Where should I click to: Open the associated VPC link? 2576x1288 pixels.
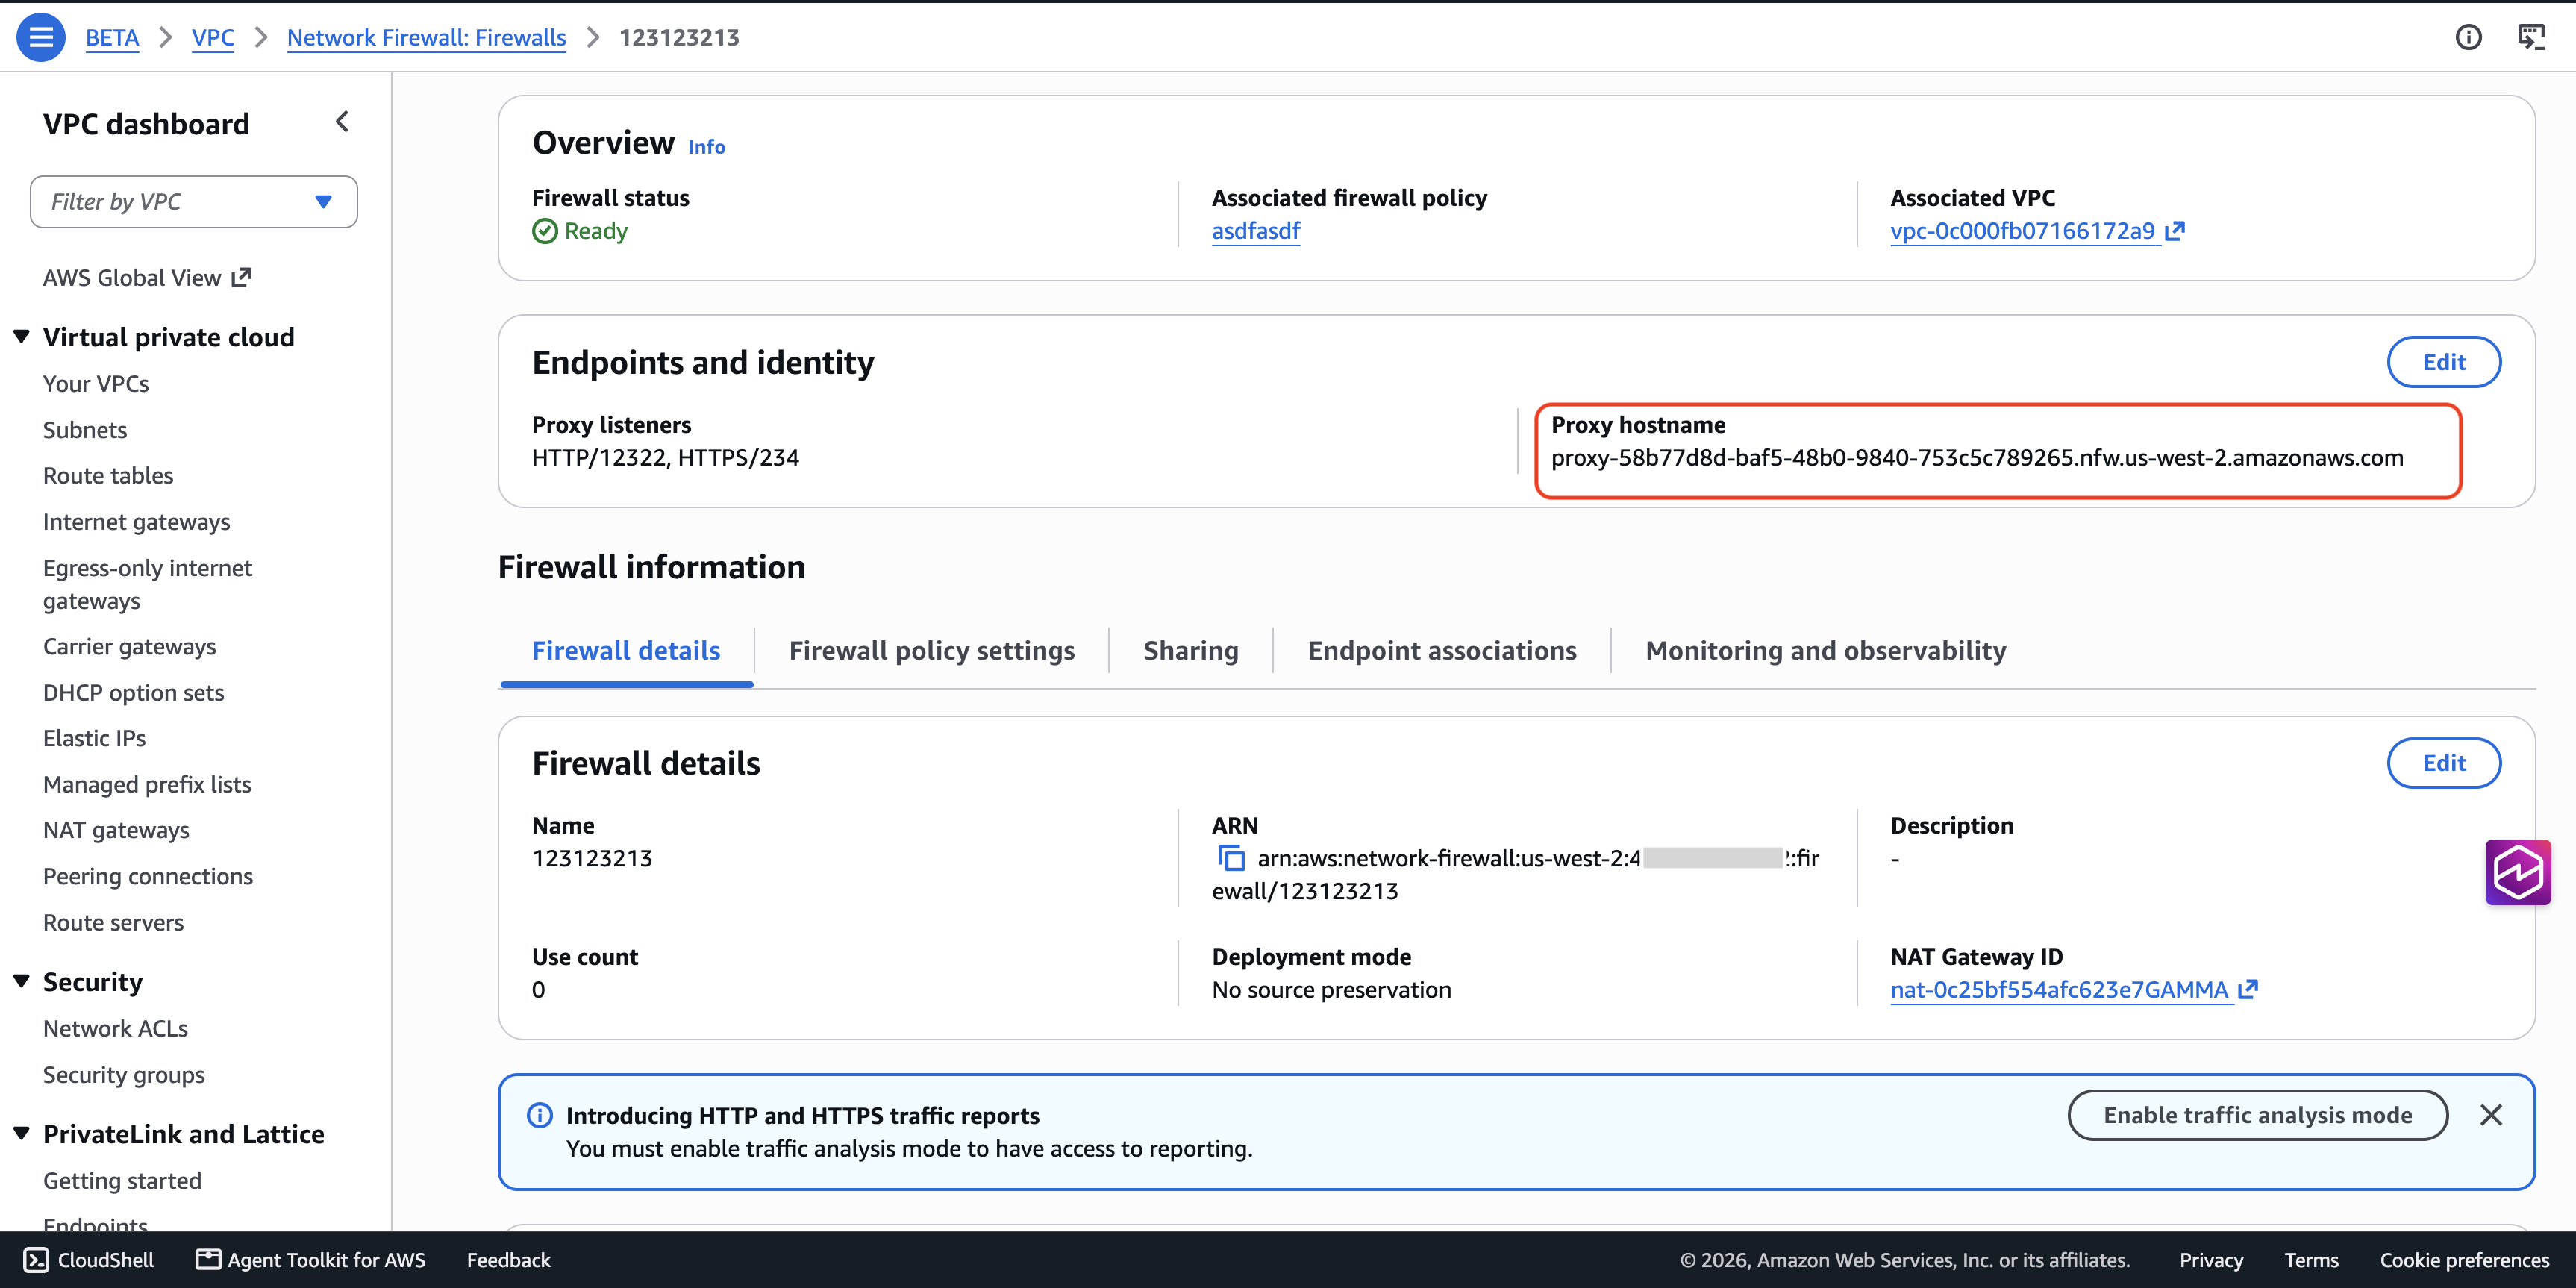[2037, 231]
